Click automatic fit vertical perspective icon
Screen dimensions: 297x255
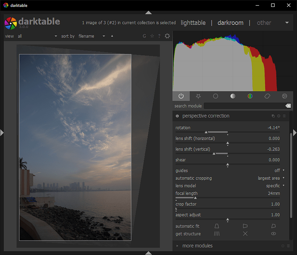pyautogui.click(x=217, y=226)
